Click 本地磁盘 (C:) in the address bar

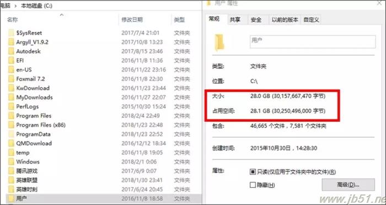pyautogui.click(x=37, y=6)
